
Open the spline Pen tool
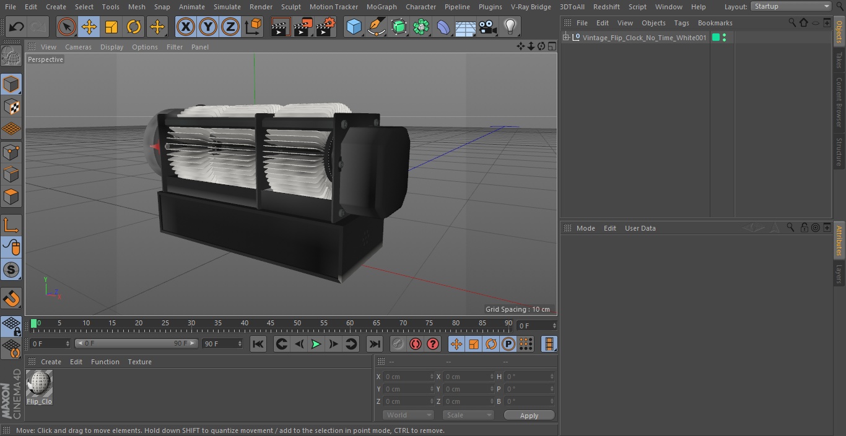(x=376, y=27)
